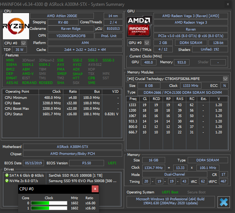Select the YD200GC6M2OFB OPN value

coord(71,36)
